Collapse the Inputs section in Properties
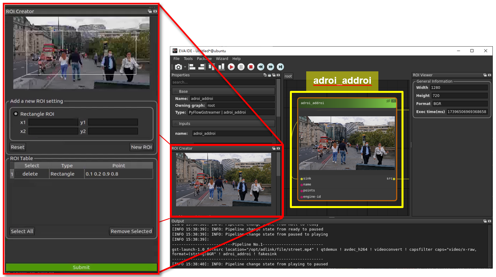Screen dimensions: 496x277 (176, 124)
